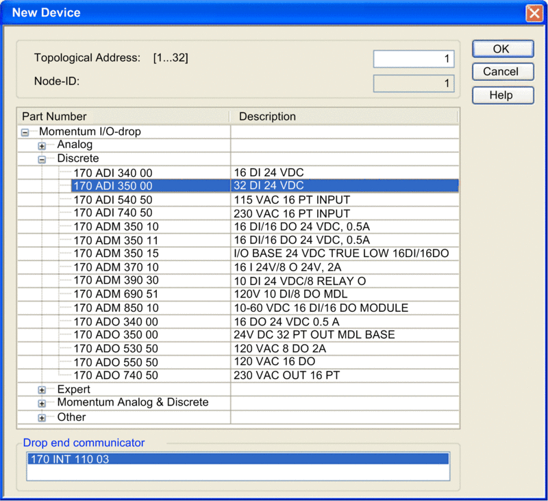
Task: Confirm the new device with OK
Action: [503, 49]
